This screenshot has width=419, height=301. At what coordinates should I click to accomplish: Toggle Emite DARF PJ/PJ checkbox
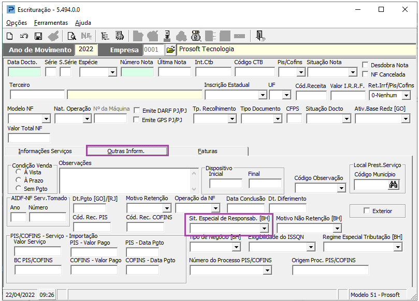(x=137, y=111)
